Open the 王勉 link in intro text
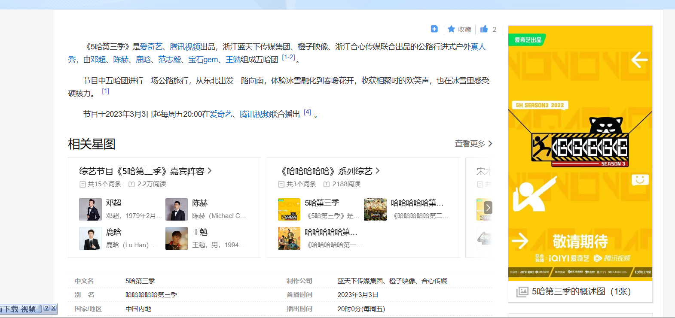This screenshot has width=675, height=318. 233,60
